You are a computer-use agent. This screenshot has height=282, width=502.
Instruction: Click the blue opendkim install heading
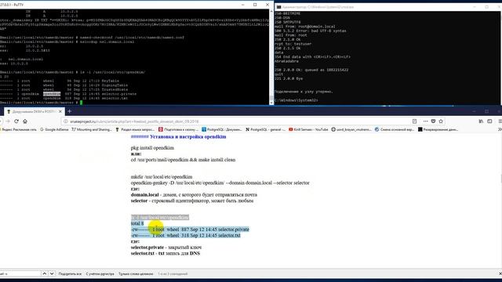[178, 137]
